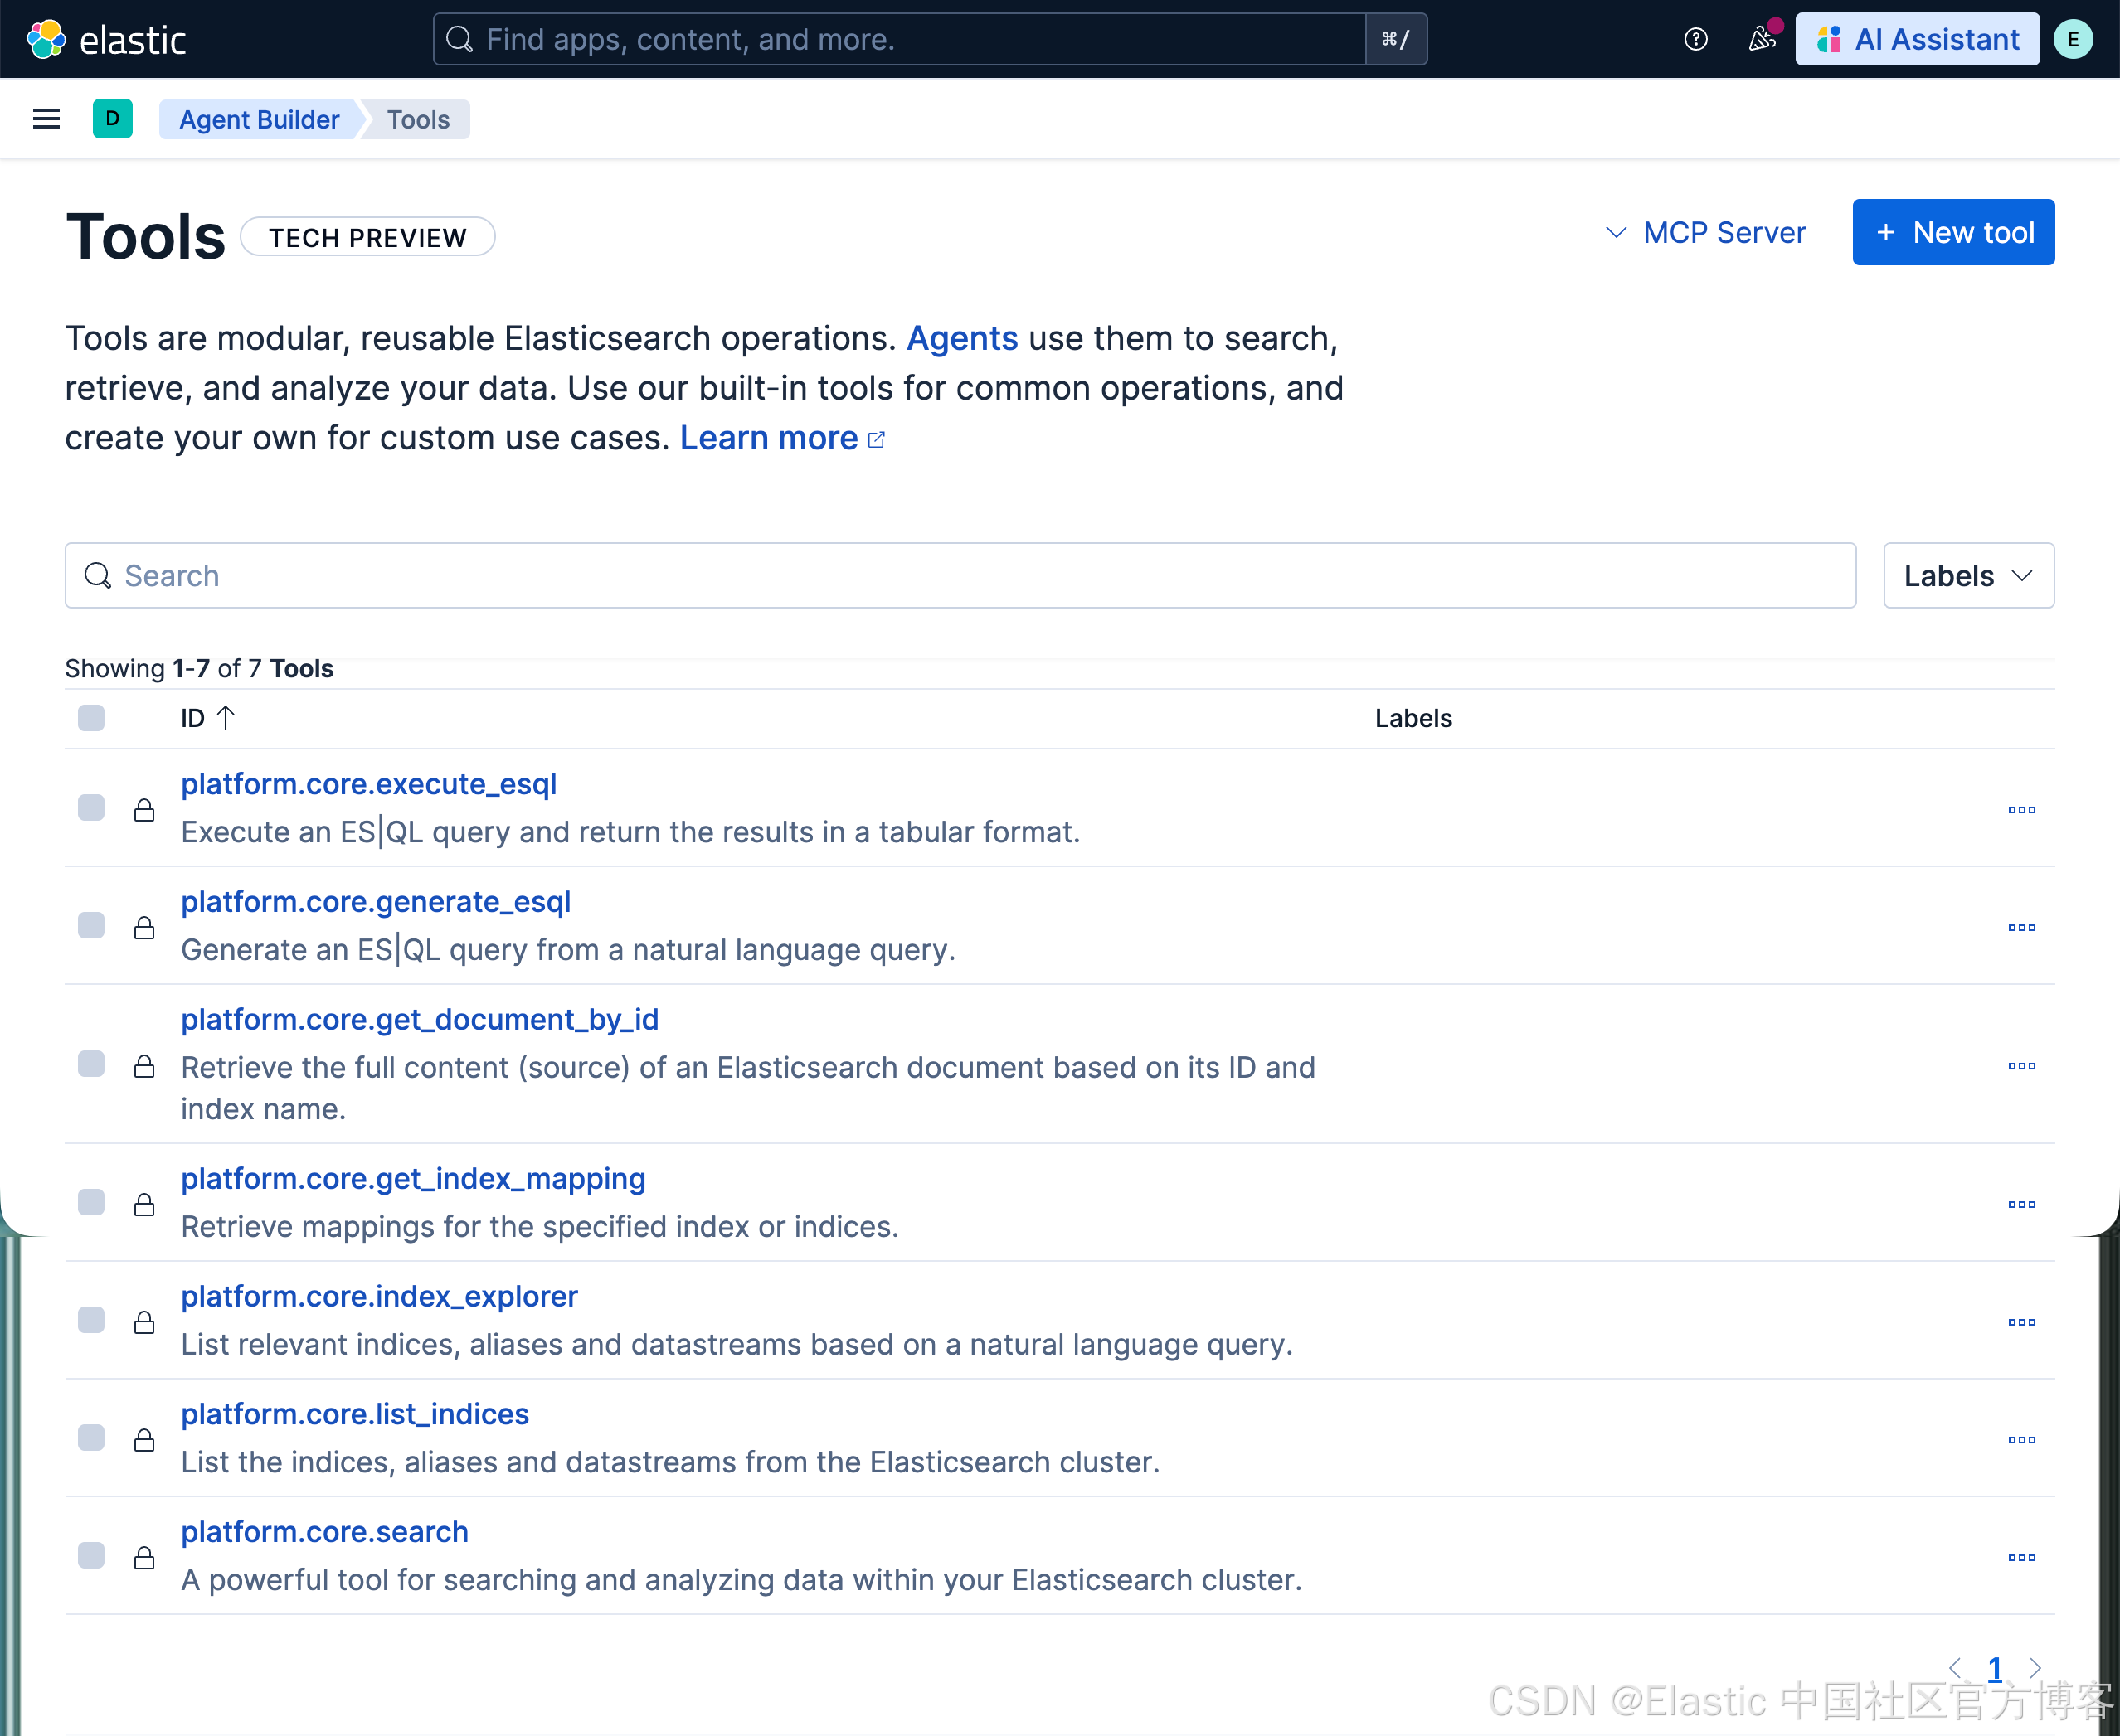Open the newsfeed notifications icon
2120x1736 pixels.
click(1761, 39)
